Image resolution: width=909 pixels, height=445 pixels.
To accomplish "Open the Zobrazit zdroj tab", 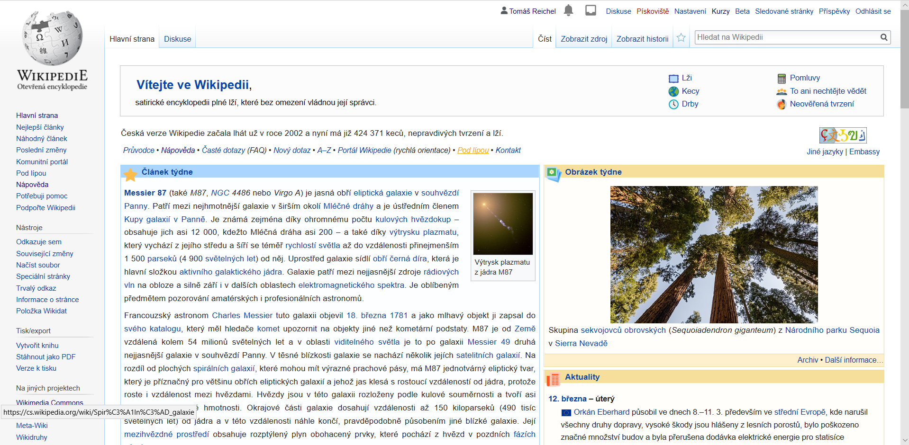I will pyautogui.click(x=584, y=39).
